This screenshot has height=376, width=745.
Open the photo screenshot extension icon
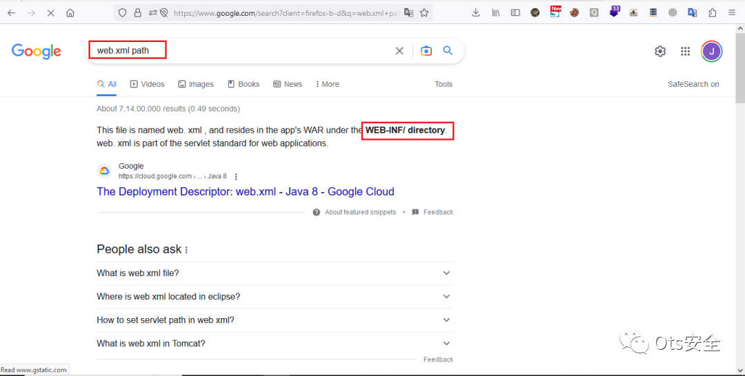pyautogui.click(x=633, y=13)
